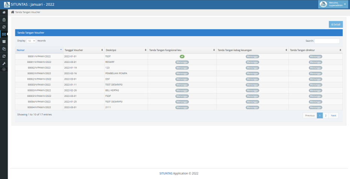Click Showing 1 to 10 of 17 entries
Screen dimensions: 350x179
(35, 115)
